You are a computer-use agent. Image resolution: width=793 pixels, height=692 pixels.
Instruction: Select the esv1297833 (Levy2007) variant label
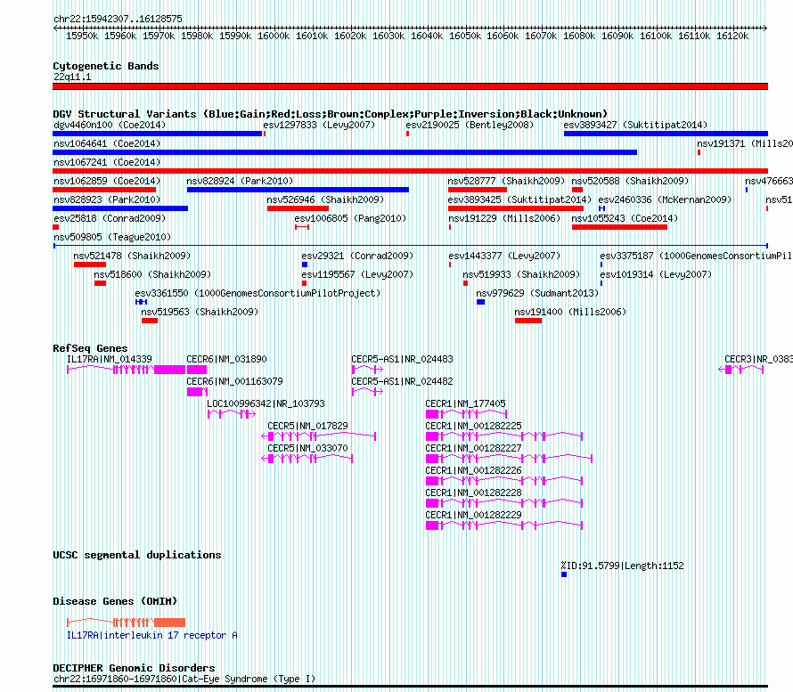(x=319, y=125)
